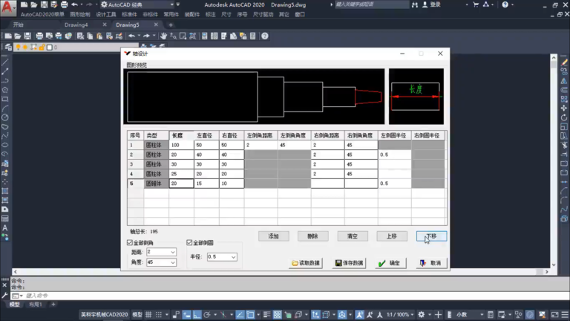Switch to the Drawing4 tab
Image resolution: width=570 pixels, height=321 pixels.
76,25
